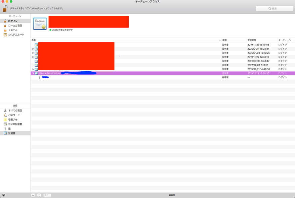This screenshot has height=198, width=295.
Task: Show the 秘密メモ category
Action: click(x=15, y=120)
